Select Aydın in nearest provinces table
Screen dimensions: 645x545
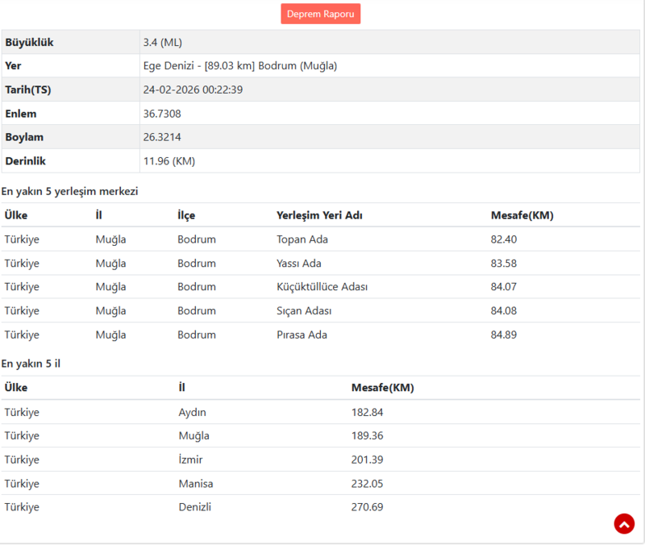pos(192,412)
